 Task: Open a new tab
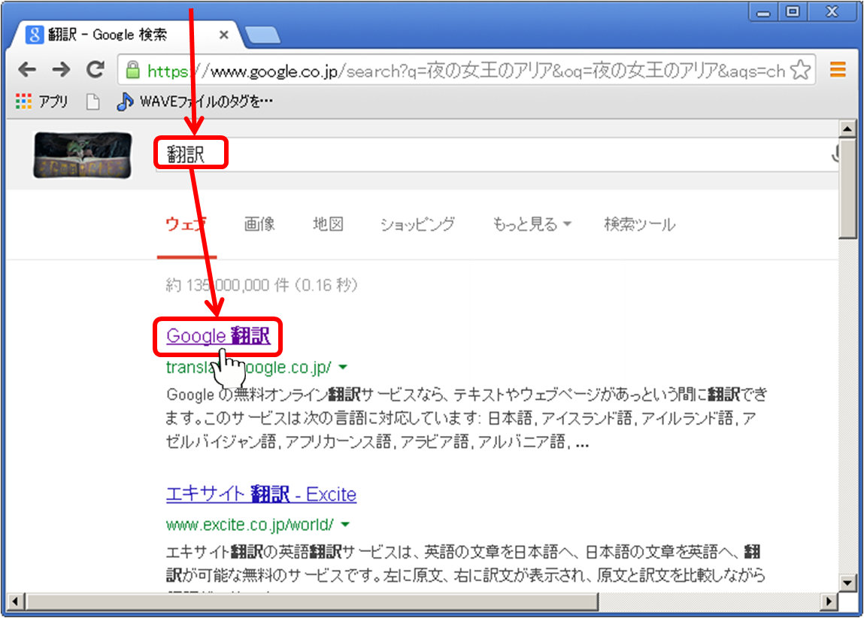point(262,35)
